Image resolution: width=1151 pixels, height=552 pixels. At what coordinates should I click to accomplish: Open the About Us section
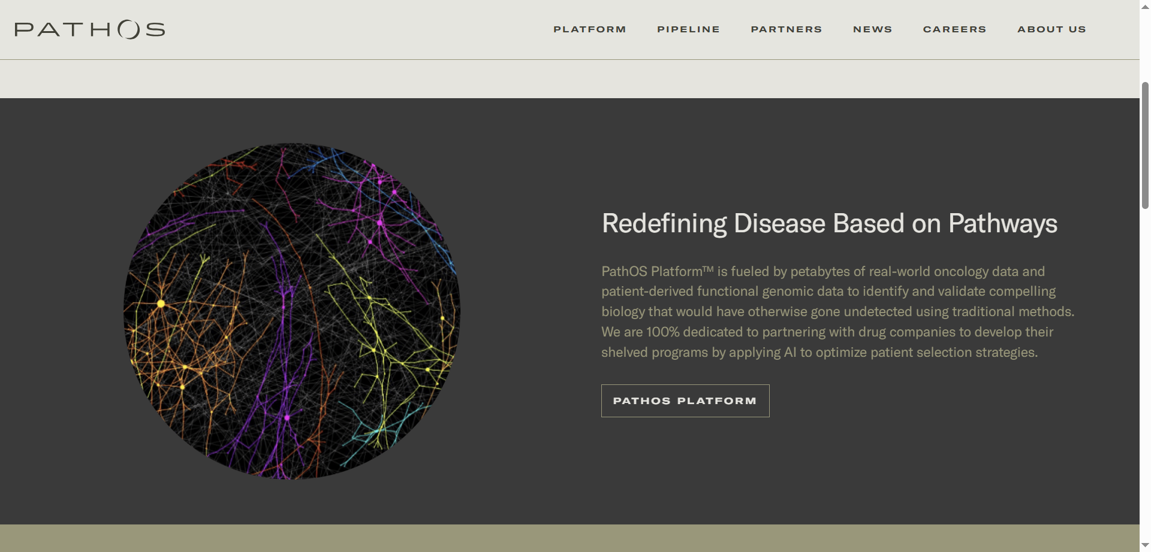click(1051, 29)
